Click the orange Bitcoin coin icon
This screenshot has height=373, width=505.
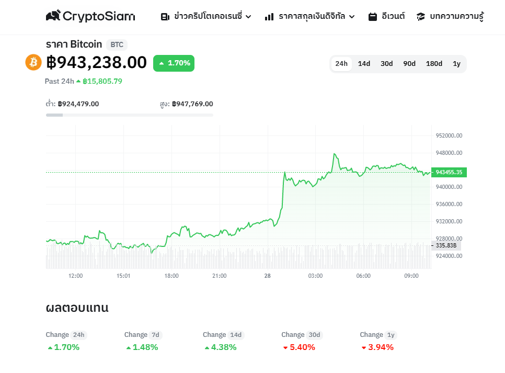tap(33, 62)
